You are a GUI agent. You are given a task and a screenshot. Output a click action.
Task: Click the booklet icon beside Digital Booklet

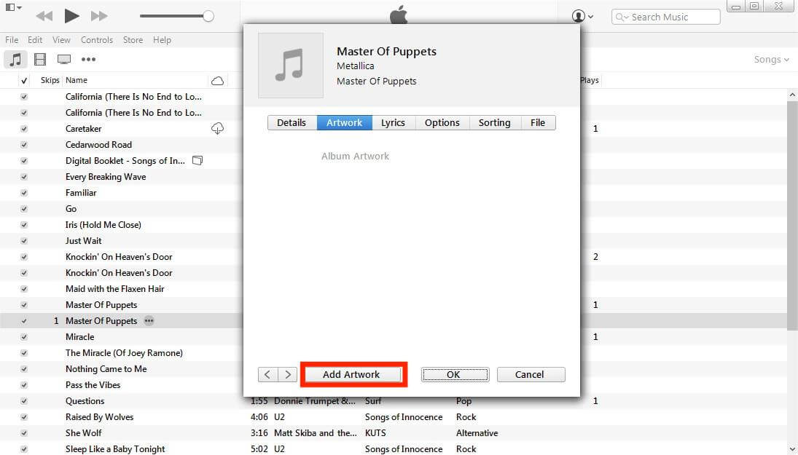[x=197, y=161]
